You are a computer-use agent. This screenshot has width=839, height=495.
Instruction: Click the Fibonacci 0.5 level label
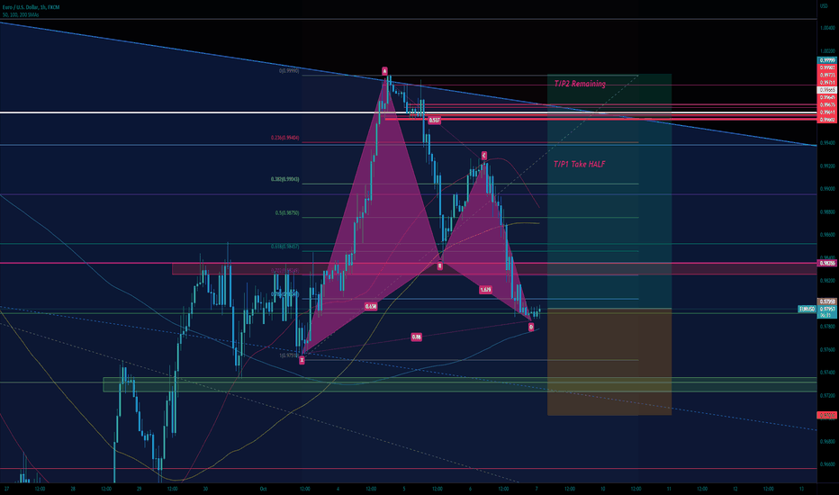point(287,213)
